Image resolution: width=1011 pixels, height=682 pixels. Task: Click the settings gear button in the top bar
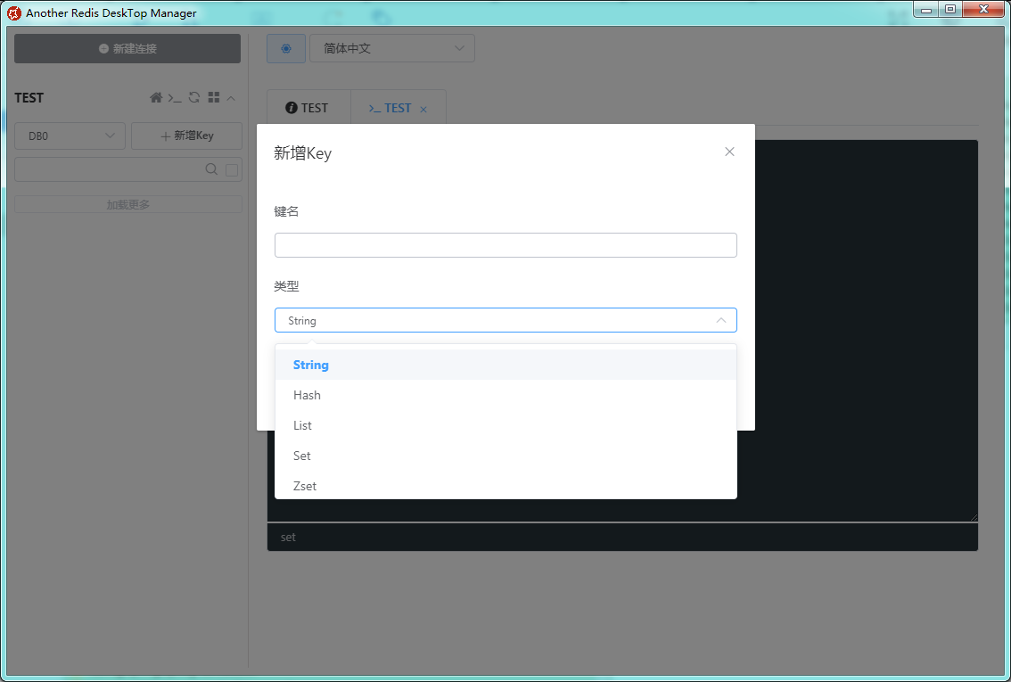(286, 48)
